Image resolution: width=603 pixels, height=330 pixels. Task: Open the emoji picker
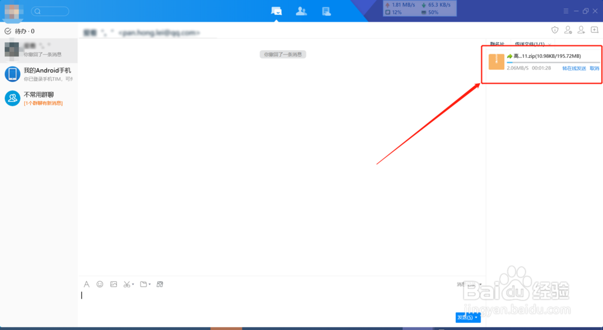100,284
